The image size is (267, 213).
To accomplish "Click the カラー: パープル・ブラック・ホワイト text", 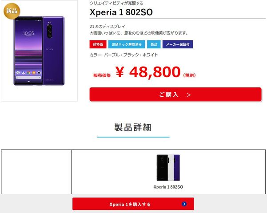I will point(124,55).
